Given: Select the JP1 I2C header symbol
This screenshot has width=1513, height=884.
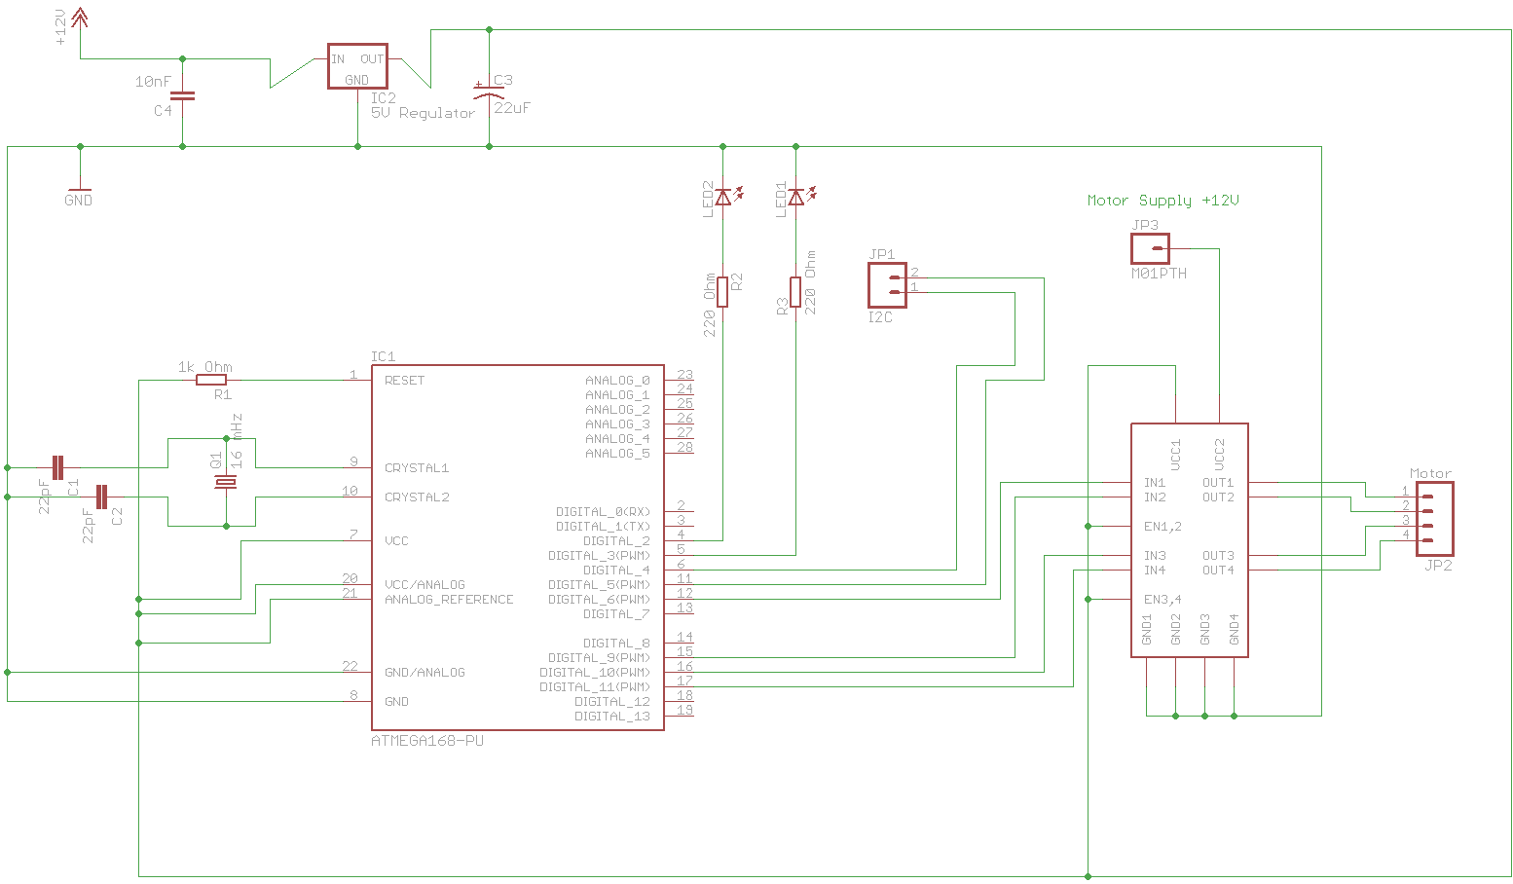Looking at the screenshot, I should tap(887, 284).
